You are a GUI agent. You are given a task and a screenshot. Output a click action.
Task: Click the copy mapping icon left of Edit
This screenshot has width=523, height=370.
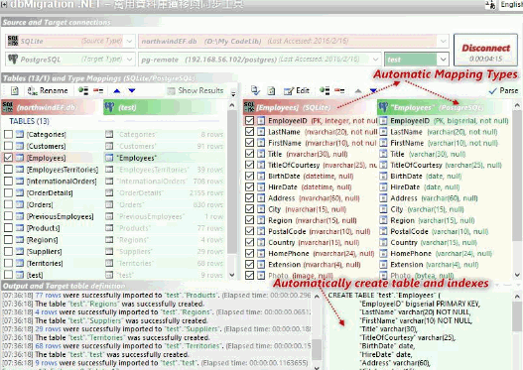click(255, 90)
